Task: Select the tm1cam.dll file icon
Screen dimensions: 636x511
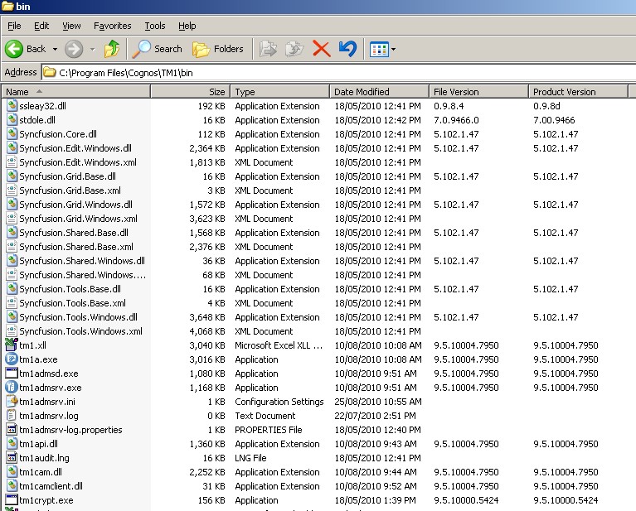Action: [x=12, y=472]
